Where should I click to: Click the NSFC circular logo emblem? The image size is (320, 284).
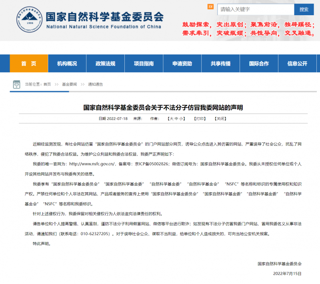(x=29, y=19)
